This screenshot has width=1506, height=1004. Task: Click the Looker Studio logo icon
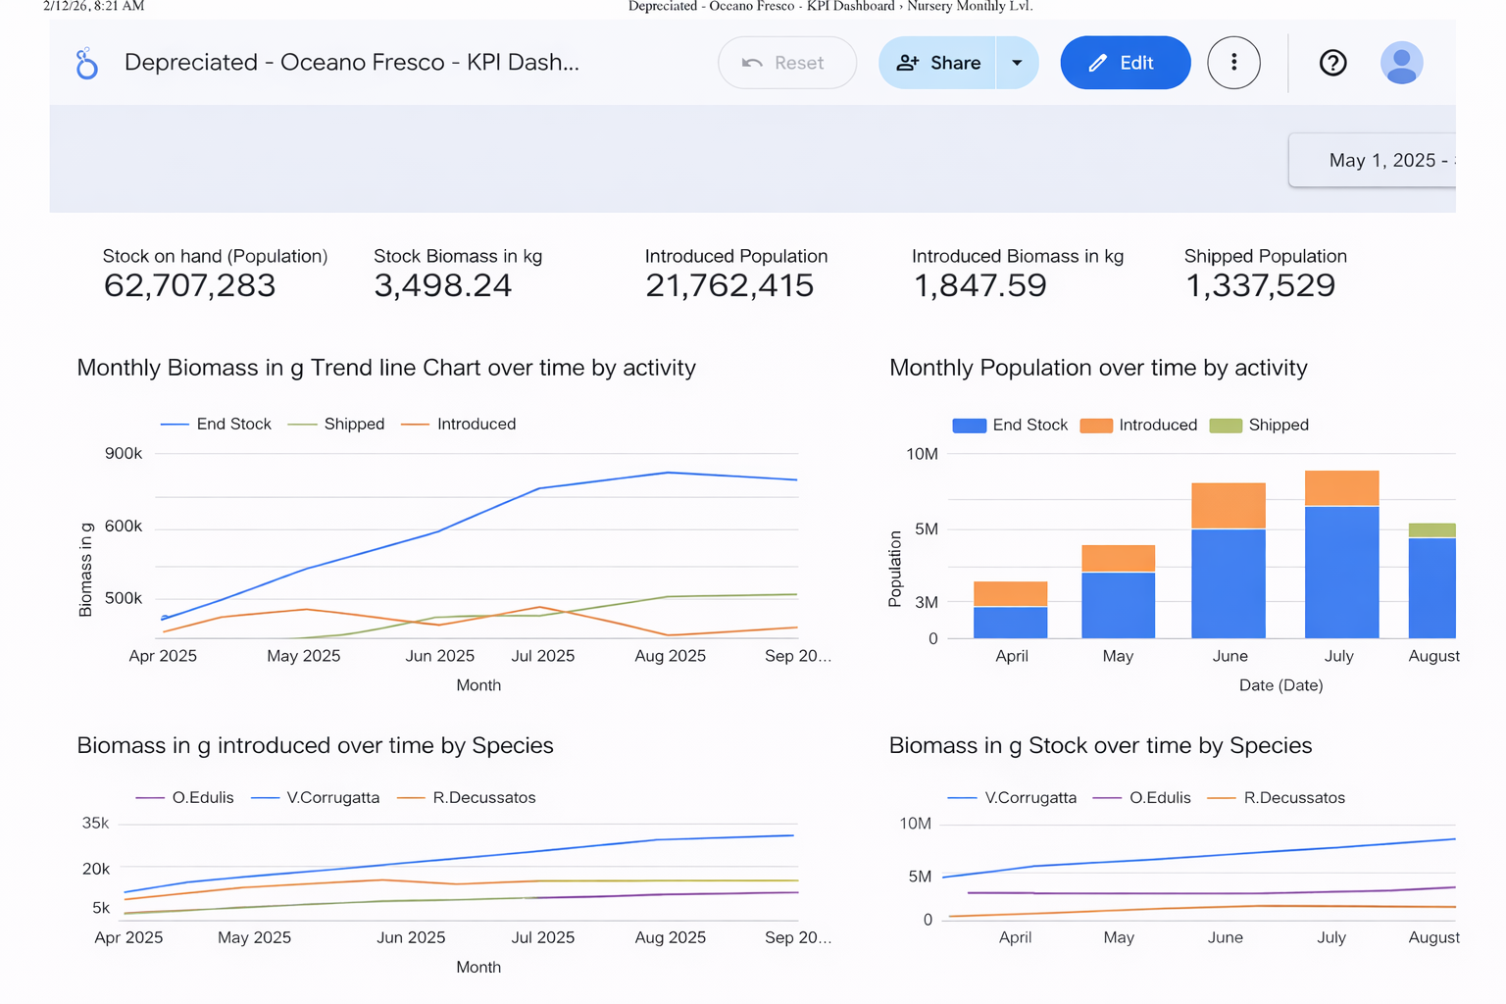coord(86,62)
